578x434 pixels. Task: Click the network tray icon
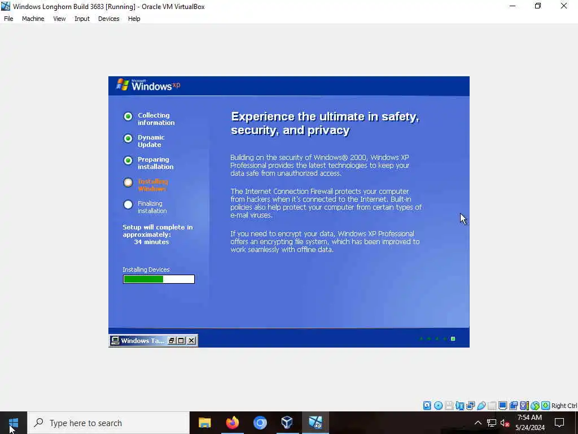coord(492,423)
